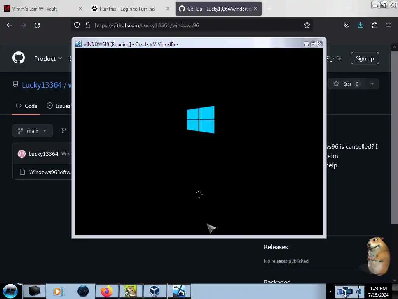This screenshot has height=299, width=398.
Task: Open the VirtualBox cube taskbar icon
Action: 154,291
